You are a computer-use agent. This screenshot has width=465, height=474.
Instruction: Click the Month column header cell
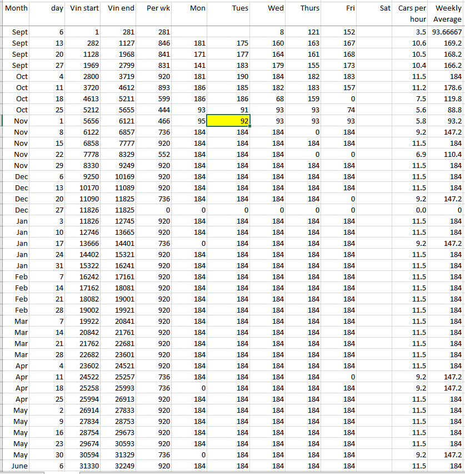click(17, 14)
